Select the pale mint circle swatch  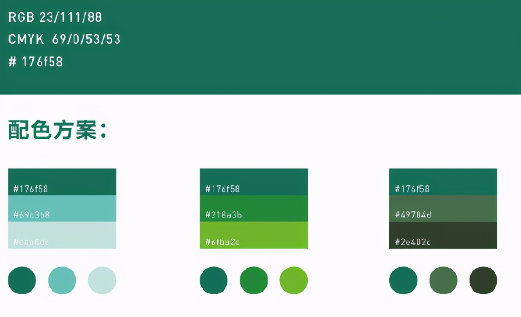(x=102, y=280)
